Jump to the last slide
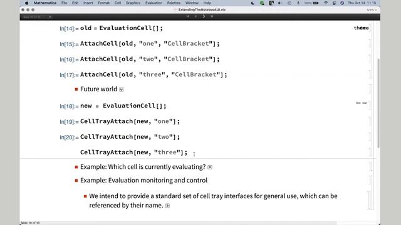 coord(212,16)
